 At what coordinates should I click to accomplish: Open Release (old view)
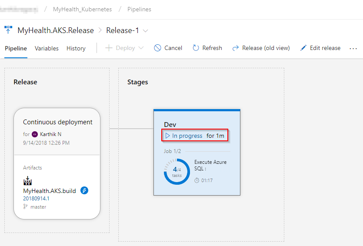click(x=266, y=48)
